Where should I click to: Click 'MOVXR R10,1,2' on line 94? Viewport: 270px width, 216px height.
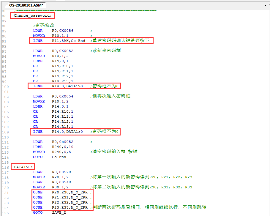(x=51, y=56)
